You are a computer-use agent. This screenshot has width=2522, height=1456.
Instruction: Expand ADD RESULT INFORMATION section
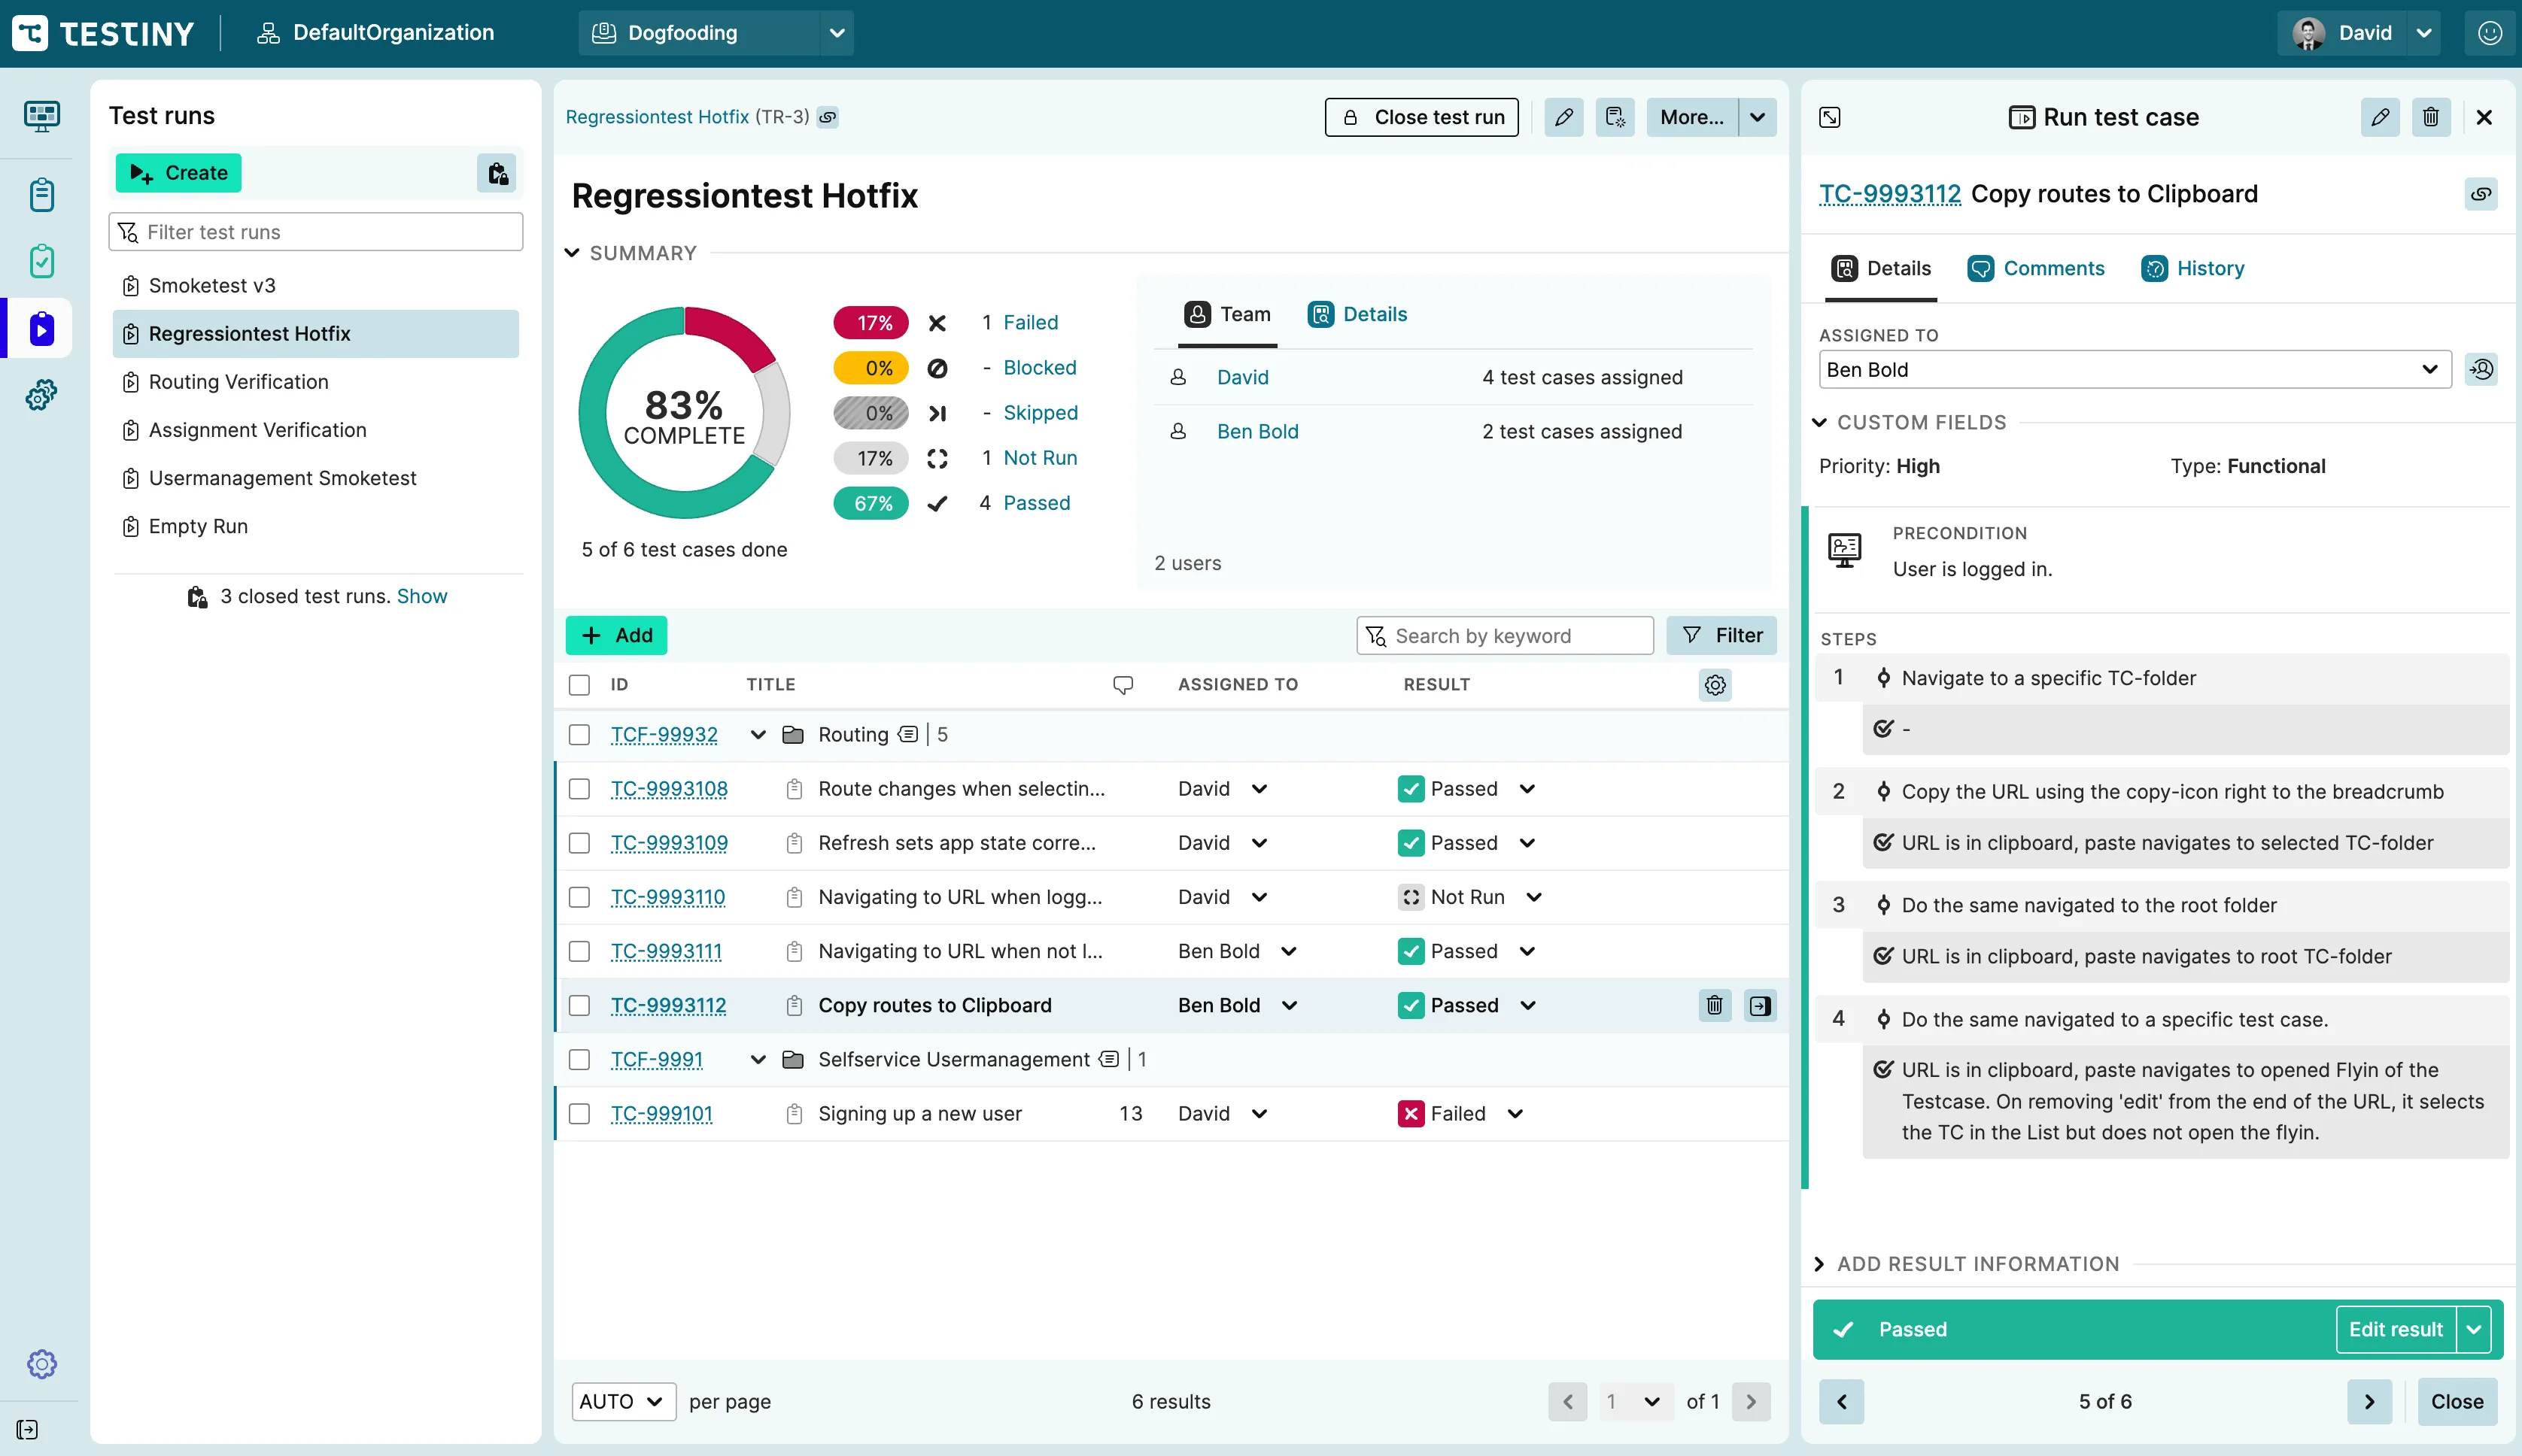coord(1977,1264)
